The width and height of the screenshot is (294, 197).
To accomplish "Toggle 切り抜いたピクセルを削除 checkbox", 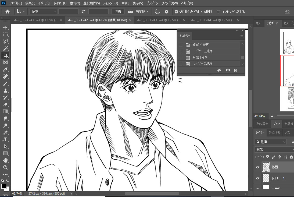I will pos(176,12).
